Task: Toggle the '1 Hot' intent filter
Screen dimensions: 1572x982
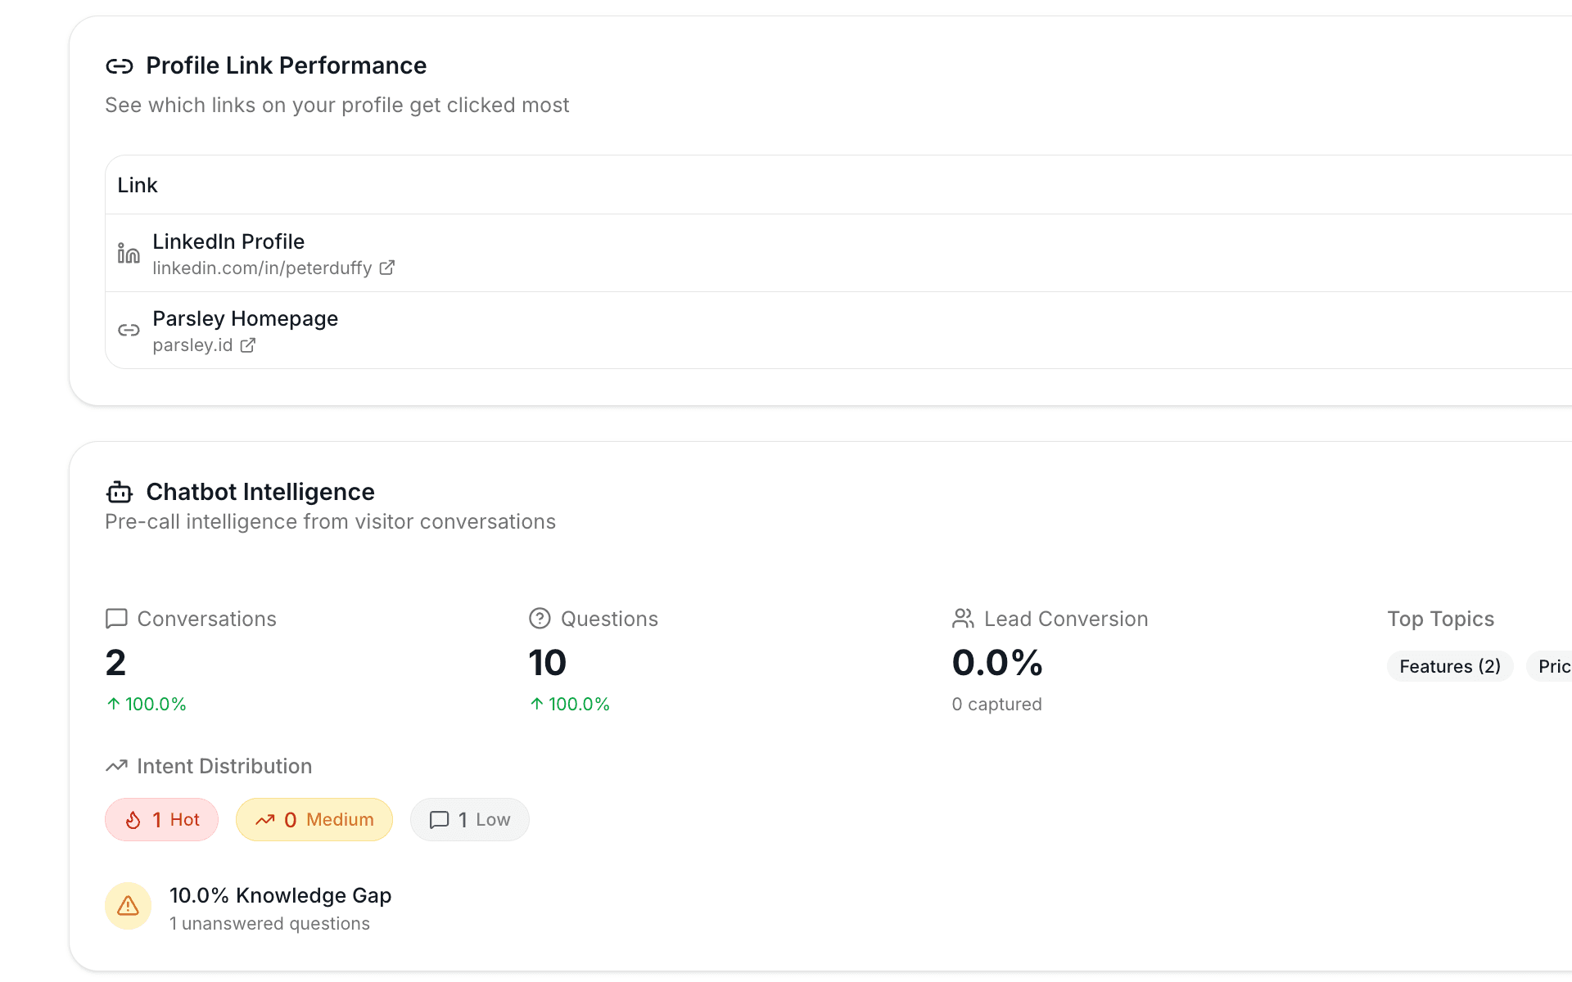Action: pyautogui.click(x=161, y=819)
